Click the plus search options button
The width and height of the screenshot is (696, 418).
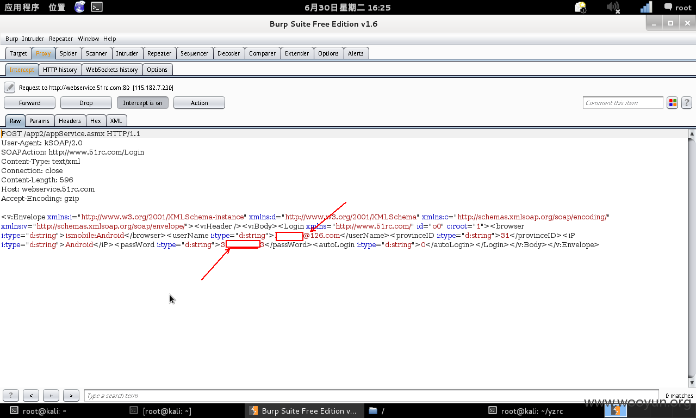click(51, 396)
